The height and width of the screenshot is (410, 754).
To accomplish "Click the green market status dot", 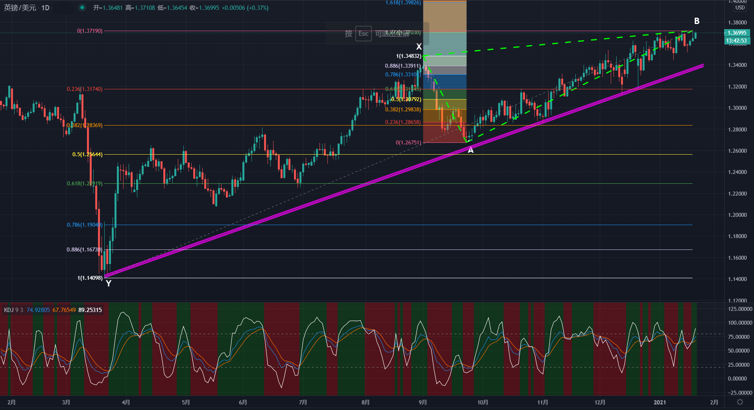I will point(82,7).
